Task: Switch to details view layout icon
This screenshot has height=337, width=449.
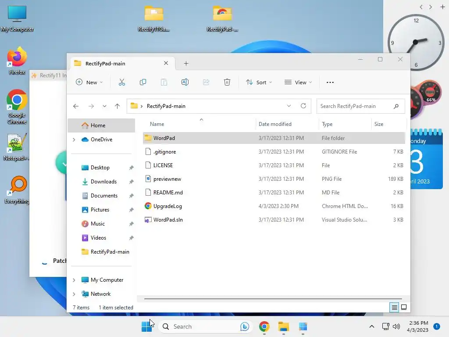Action: (394, 307)
